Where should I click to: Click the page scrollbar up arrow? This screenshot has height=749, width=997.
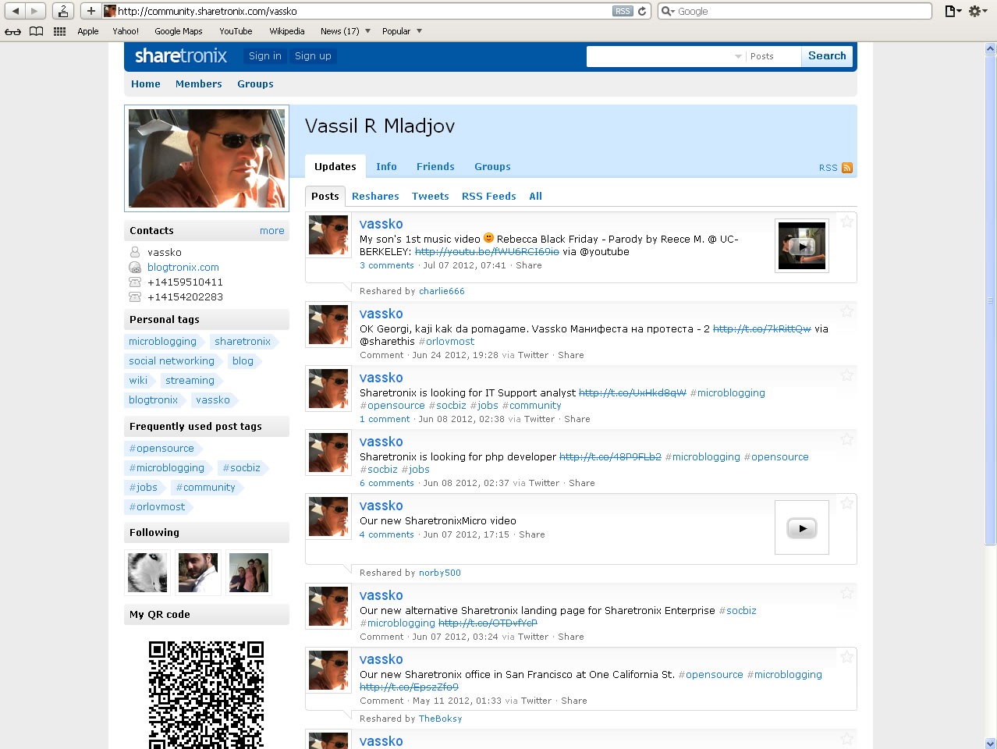coord(991,48)
